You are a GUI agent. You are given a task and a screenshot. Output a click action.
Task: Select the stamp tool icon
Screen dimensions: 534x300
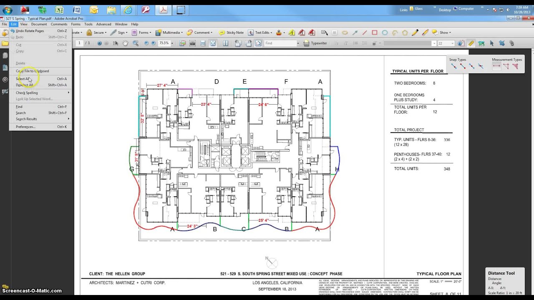[x=279, y=32]
